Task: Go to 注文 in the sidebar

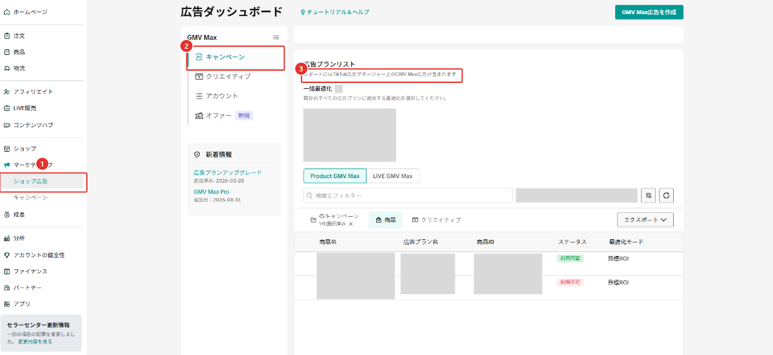Action: (19, 36)
